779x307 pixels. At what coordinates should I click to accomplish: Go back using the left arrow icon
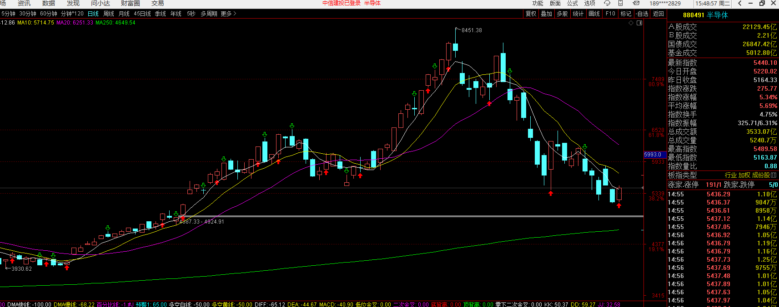[739, 3]
